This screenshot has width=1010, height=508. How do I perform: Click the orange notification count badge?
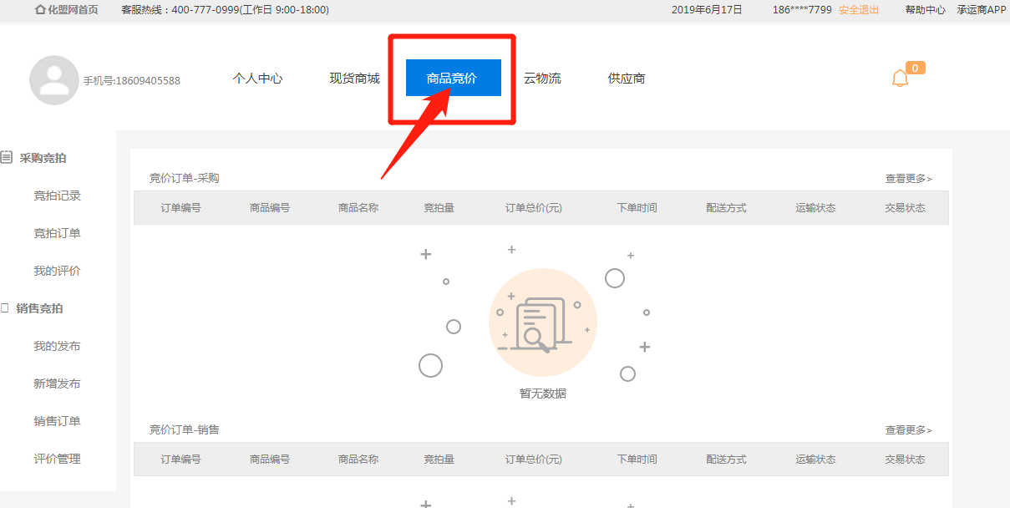[915, 68]
